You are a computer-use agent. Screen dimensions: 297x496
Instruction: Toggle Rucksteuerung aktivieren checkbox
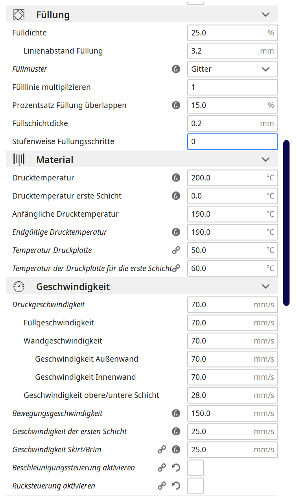196,486
